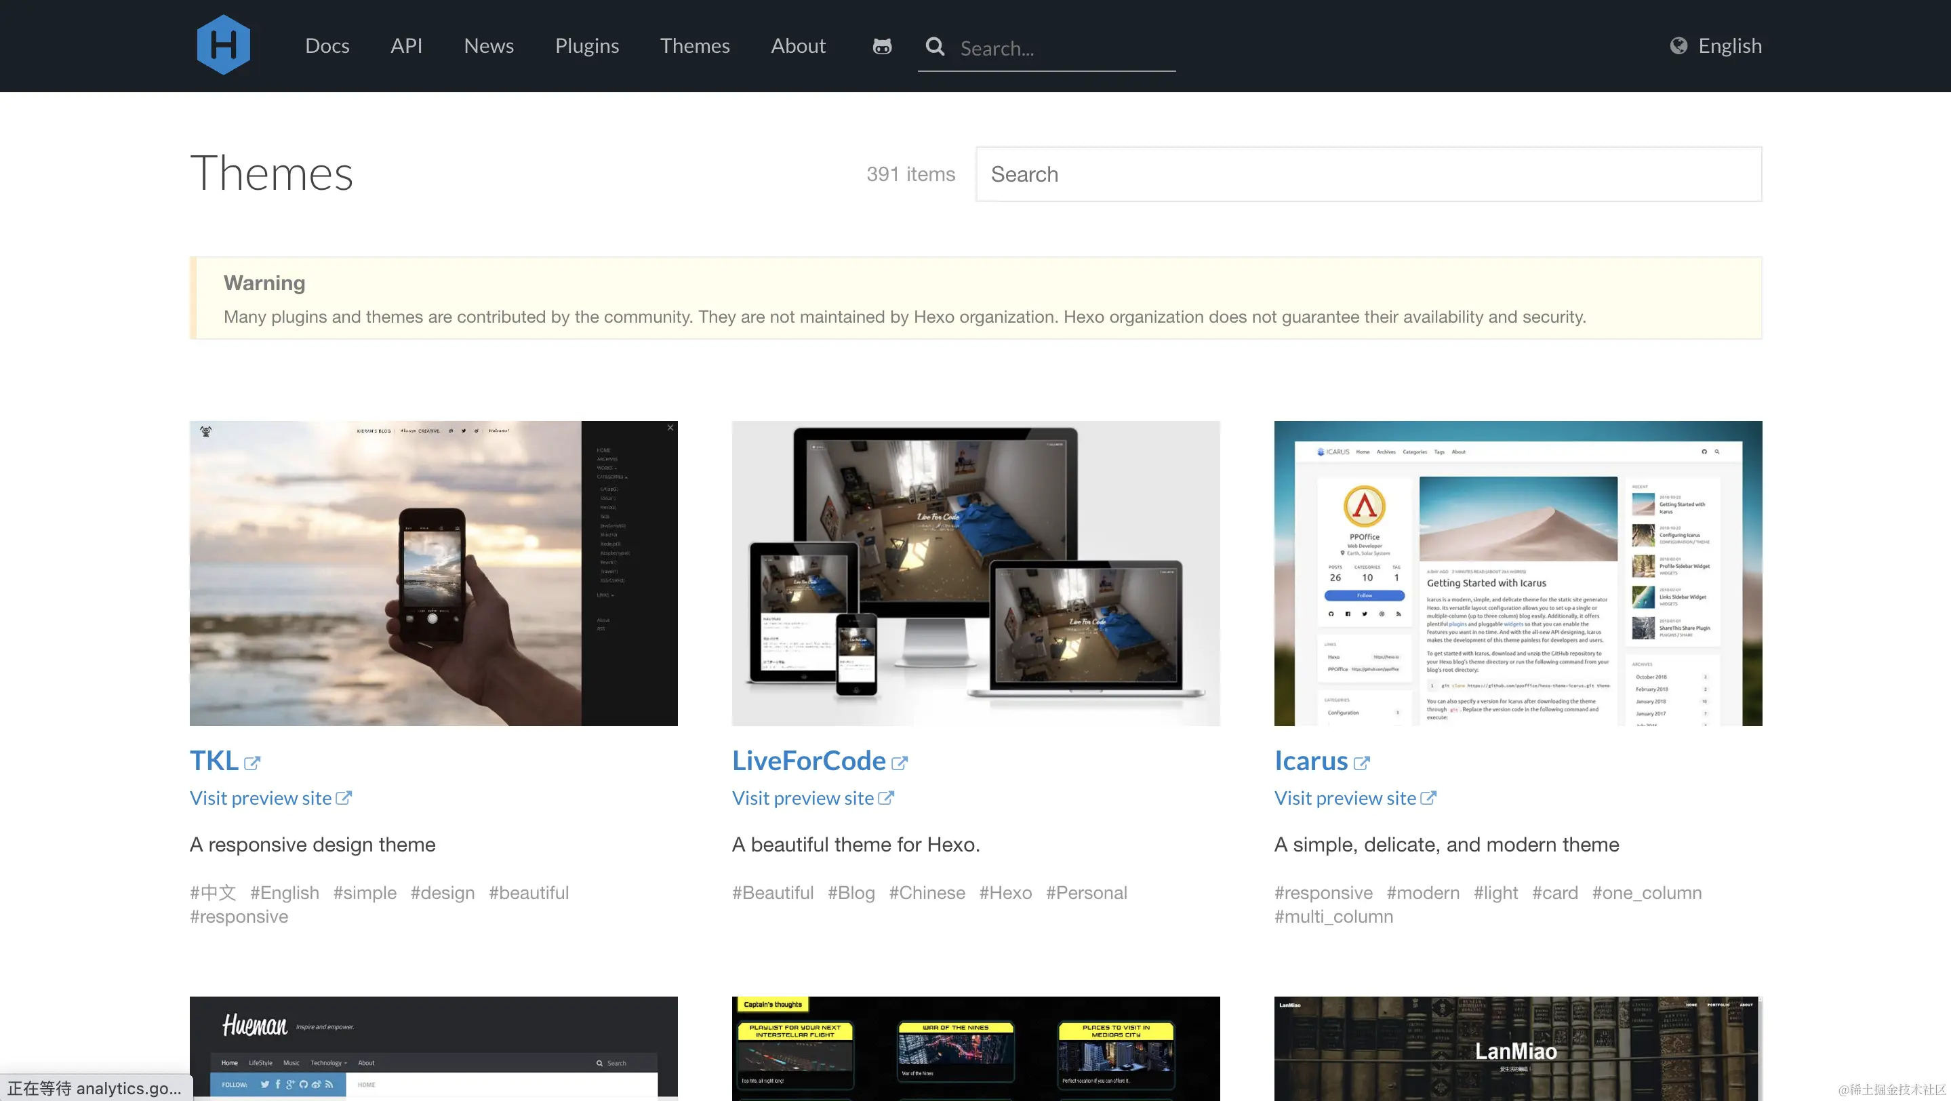This screenshot has width=1951, height=1101.
Task: Click the #card tag
Action: [1555, 893]
